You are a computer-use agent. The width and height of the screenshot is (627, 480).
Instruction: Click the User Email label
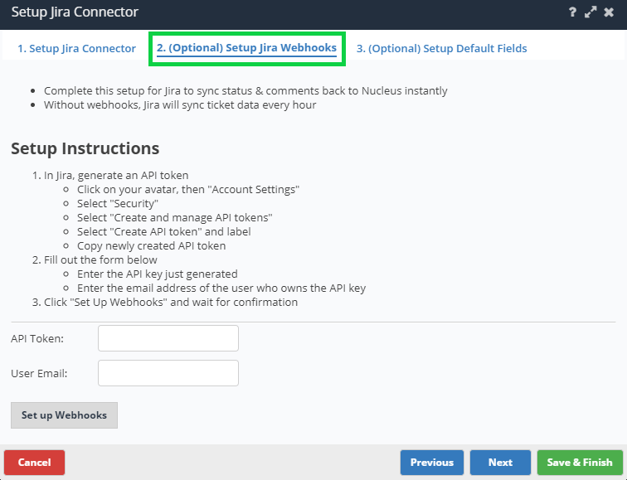coord(39,373)
